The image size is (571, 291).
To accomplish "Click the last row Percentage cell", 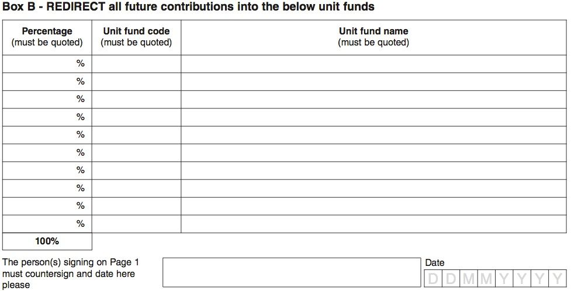I will pyautogui.click(x=47, y=224).
